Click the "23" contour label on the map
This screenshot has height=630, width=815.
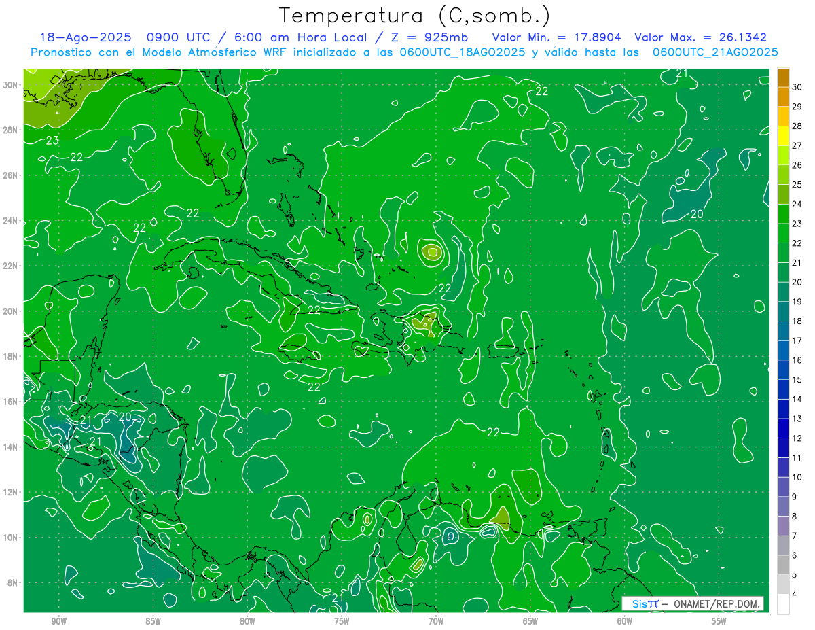tap(52, 141)
